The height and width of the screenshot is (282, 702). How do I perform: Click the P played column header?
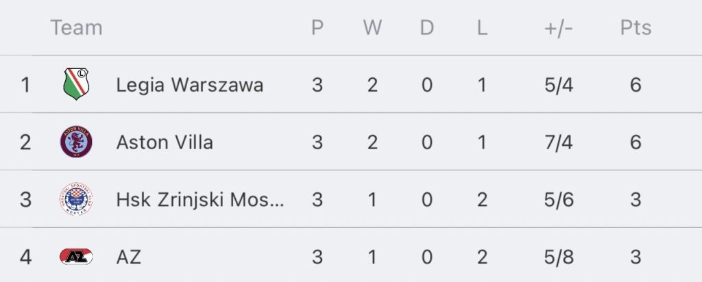(x=317, y=28)
